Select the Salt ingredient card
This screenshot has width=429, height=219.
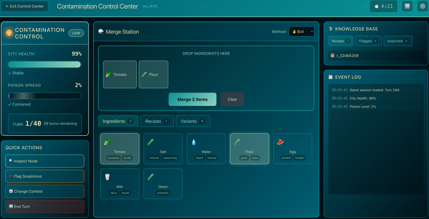(x=163, y=148)
